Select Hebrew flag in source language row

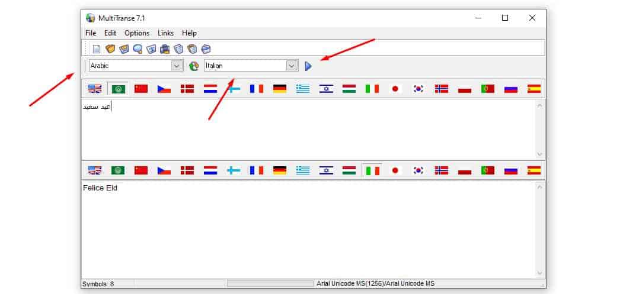tap(326, 89)
